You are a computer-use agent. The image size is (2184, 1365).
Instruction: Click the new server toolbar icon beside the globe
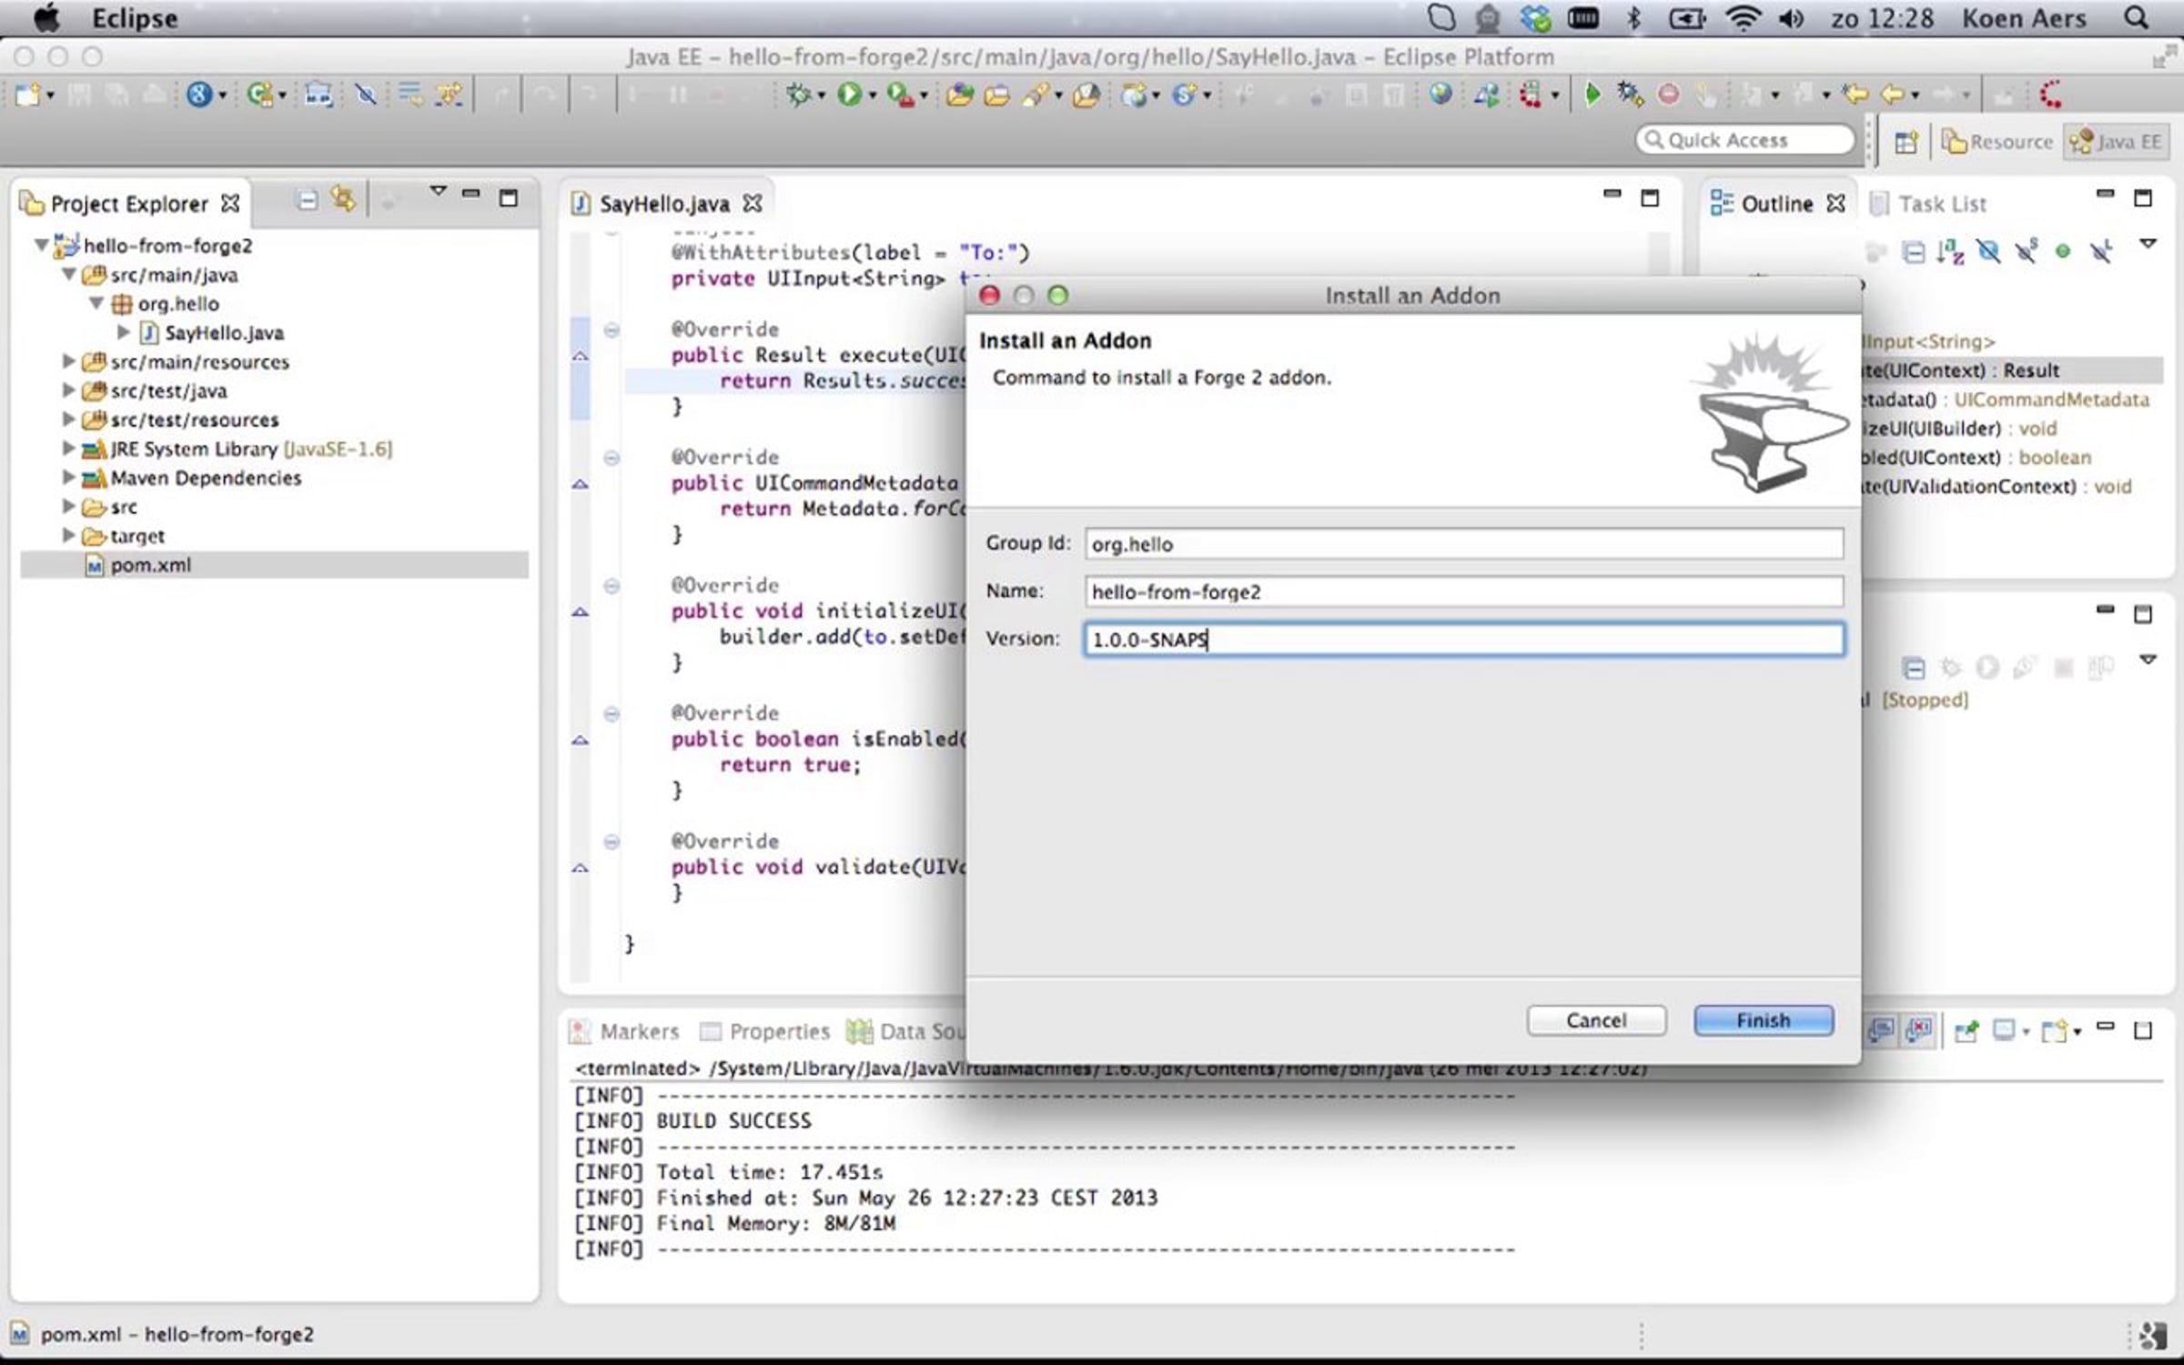tap(1486, 94)
